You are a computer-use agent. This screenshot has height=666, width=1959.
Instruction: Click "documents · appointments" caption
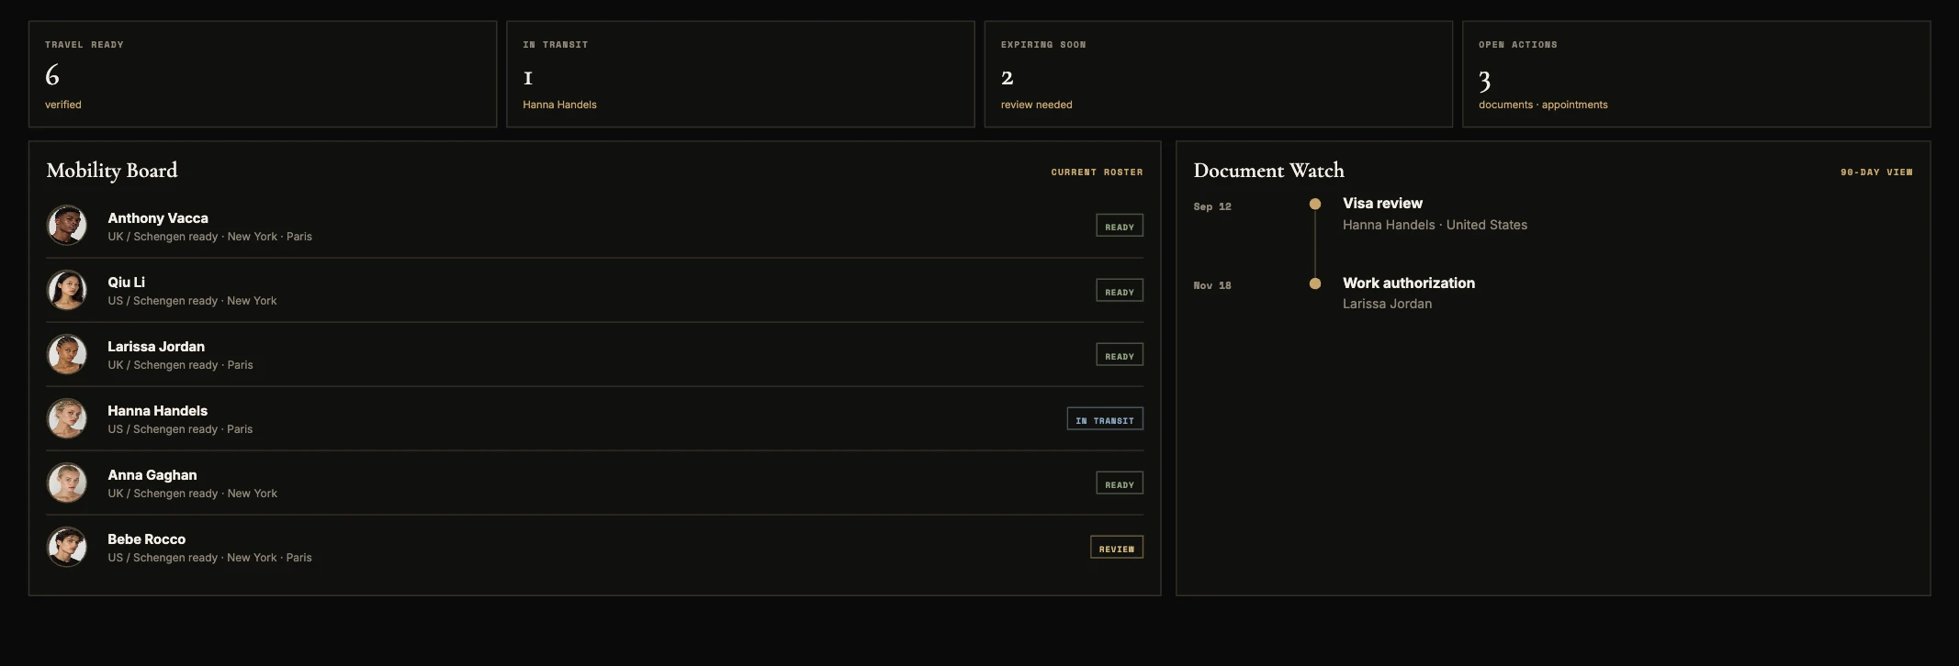coord(1543,105)
